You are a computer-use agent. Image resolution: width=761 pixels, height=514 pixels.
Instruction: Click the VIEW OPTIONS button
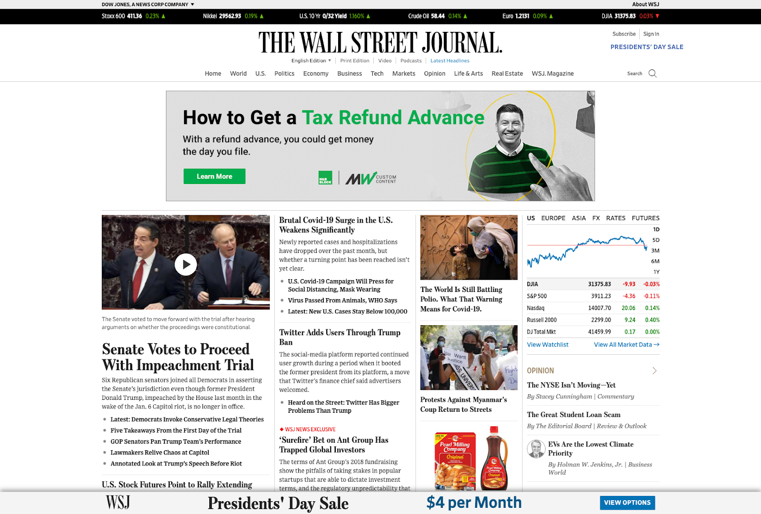(627, 503)
